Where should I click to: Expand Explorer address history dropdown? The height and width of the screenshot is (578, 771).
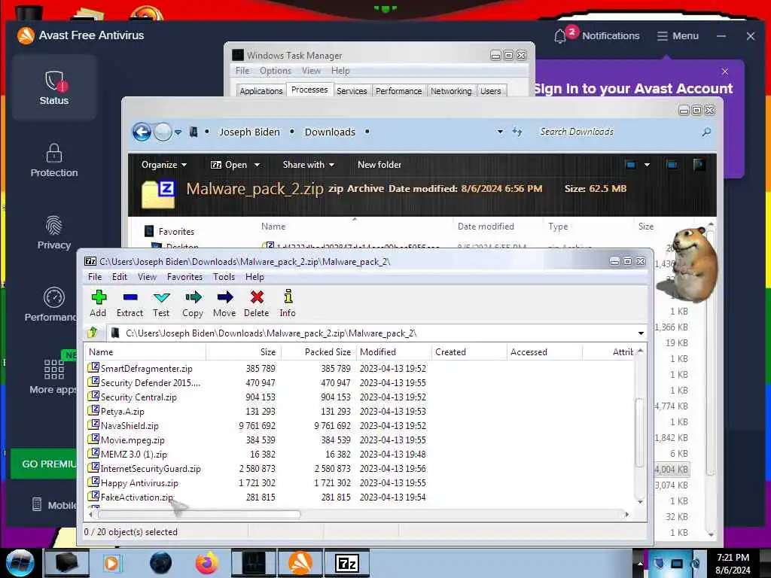tap(500, 132)
